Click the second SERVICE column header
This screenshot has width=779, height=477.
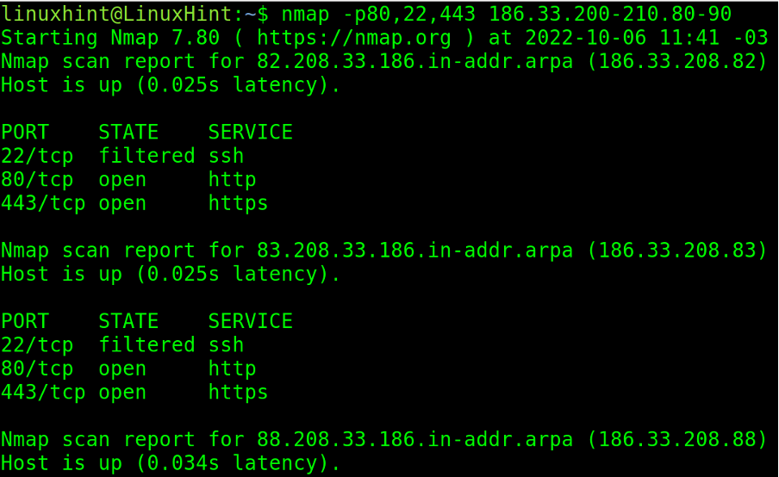pyautogui.click(x=251, y=322)
